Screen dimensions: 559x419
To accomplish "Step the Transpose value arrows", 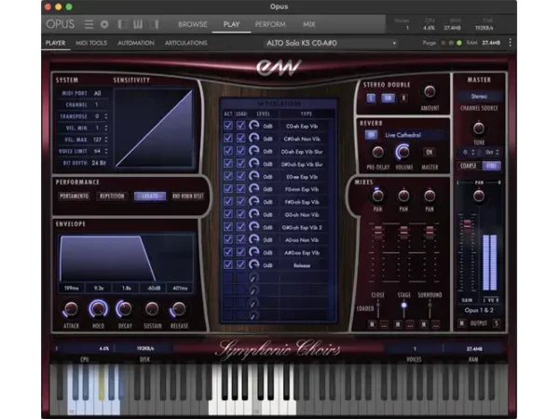I will [106, 116].
